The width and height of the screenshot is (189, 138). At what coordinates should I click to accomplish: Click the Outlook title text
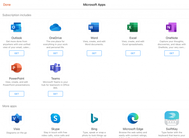pyautogui.click(x=17, y=38)
